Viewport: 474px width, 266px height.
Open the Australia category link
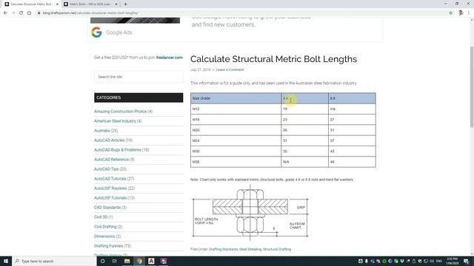pos(102,131)
